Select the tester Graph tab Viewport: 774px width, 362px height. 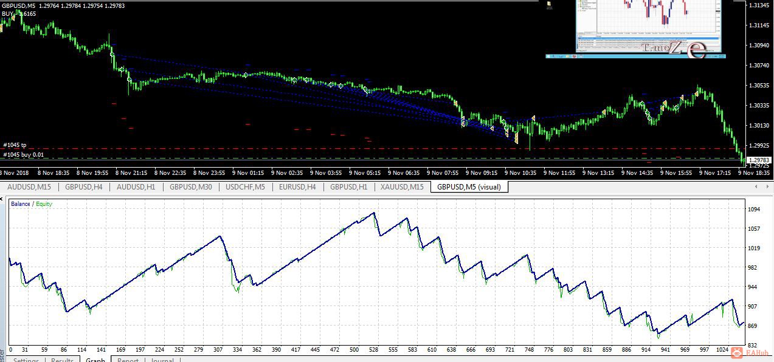(95, 360)
